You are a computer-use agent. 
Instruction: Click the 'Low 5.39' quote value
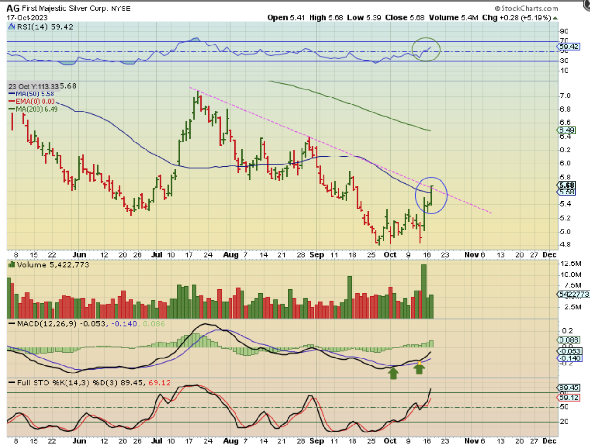point(364,17)
